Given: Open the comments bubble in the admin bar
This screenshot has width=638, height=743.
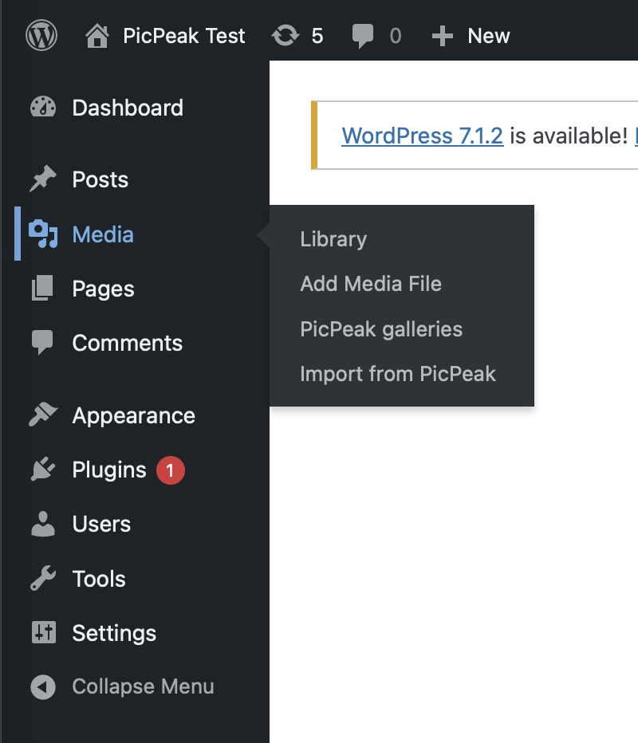Looking at the screenshot, I should coord(363,37).
